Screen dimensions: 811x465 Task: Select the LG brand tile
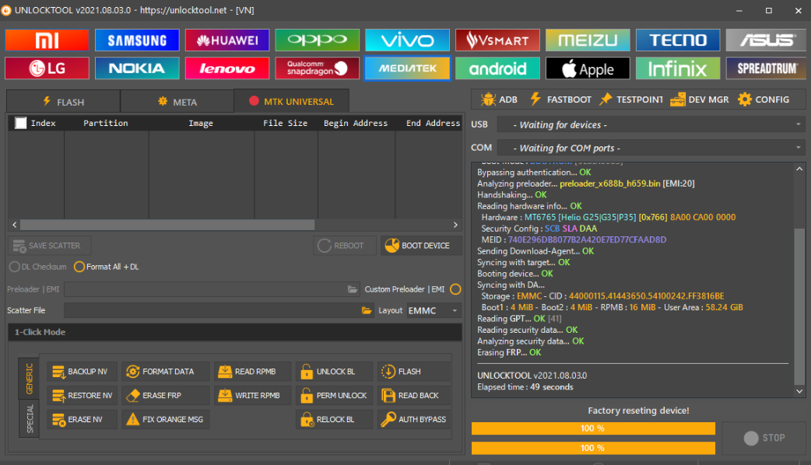click(47, 68)
